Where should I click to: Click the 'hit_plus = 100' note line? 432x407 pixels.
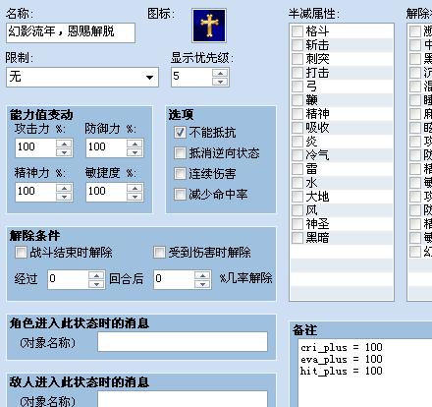342,372
